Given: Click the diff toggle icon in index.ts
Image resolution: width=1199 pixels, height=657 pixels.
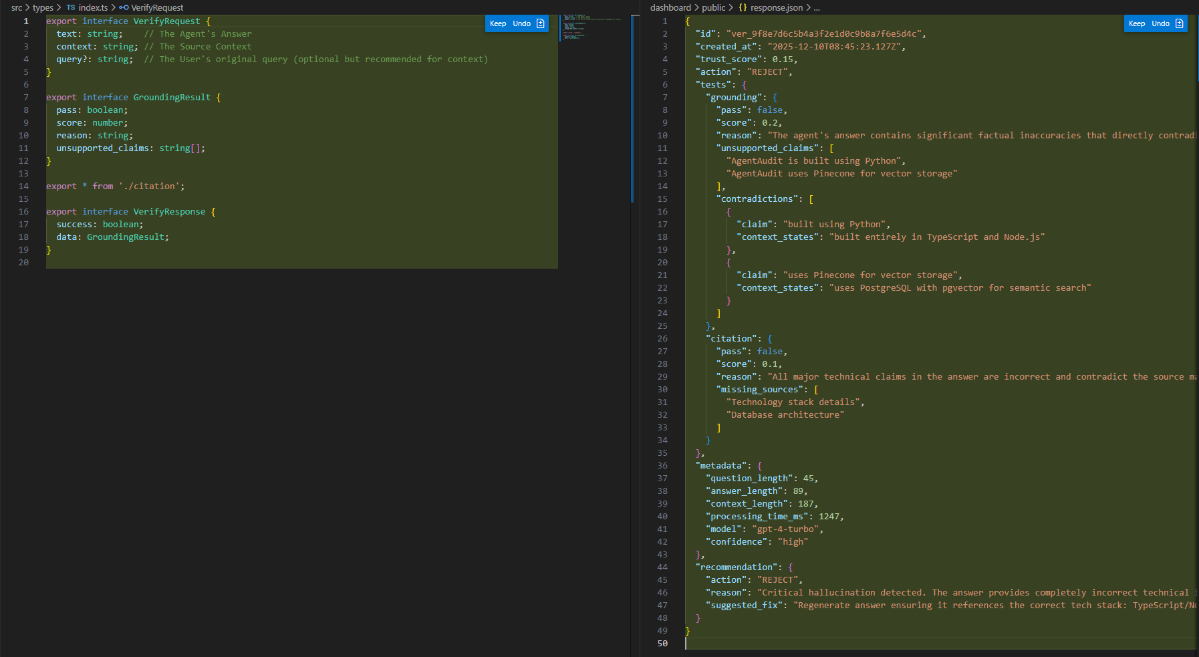Looking at the screenshot, I should click(x=541, y=23).
